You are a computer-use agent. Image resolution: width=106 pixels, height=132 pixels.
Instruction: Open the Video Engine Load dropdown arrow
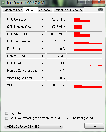pos(42,78)
